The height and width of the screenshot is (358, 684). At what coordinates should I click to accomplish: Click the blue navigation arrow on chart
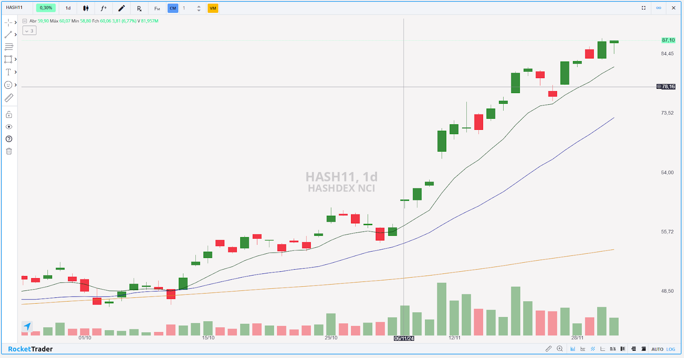(x=27, y=327)
